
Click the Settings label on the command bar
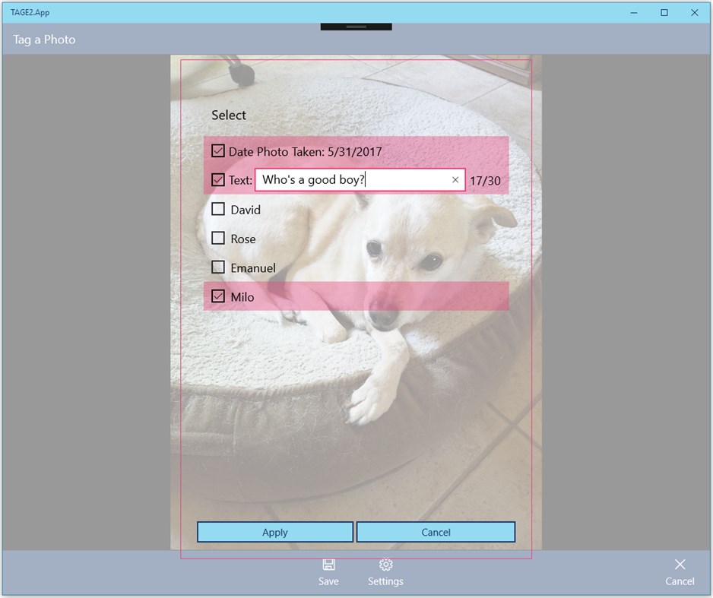385,581
